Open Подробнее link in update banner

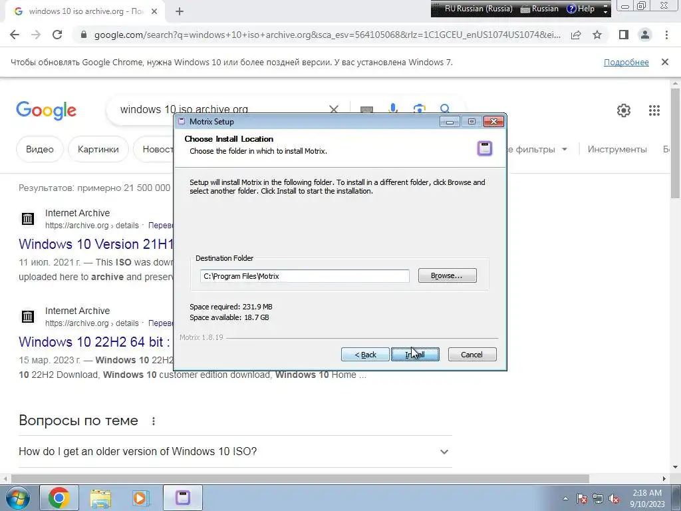(626, 63)
